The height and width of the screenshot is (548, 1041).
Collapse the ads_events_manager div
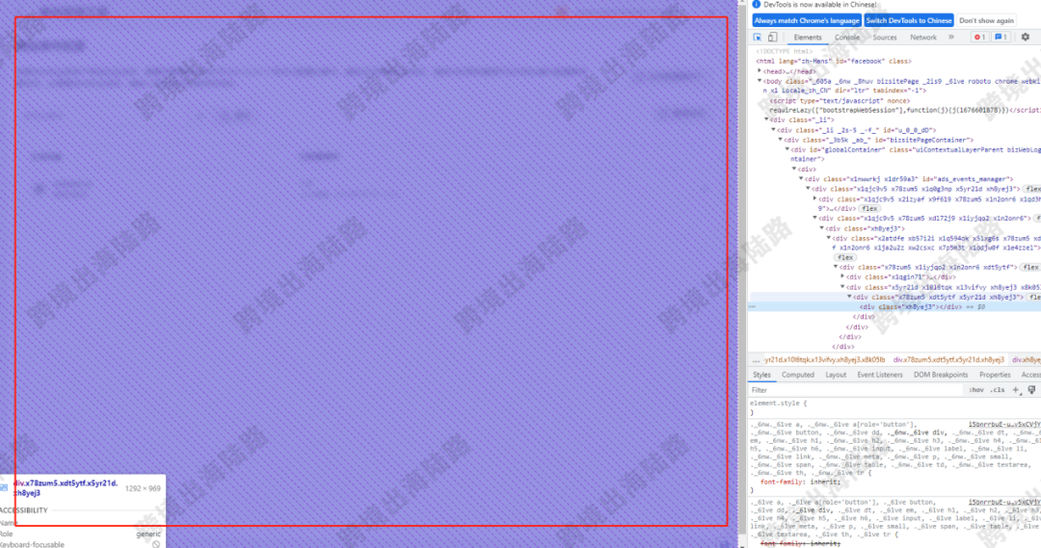[x=801, y=178]
